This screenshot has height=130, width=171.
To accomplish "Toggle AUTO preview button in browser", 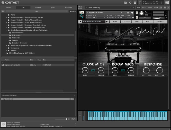I will (x=74, y=119).
